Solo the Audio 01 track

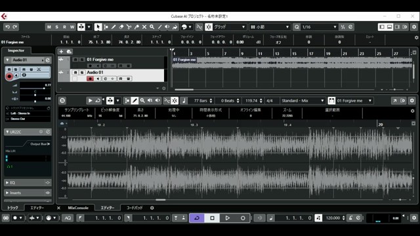point(82,73)
